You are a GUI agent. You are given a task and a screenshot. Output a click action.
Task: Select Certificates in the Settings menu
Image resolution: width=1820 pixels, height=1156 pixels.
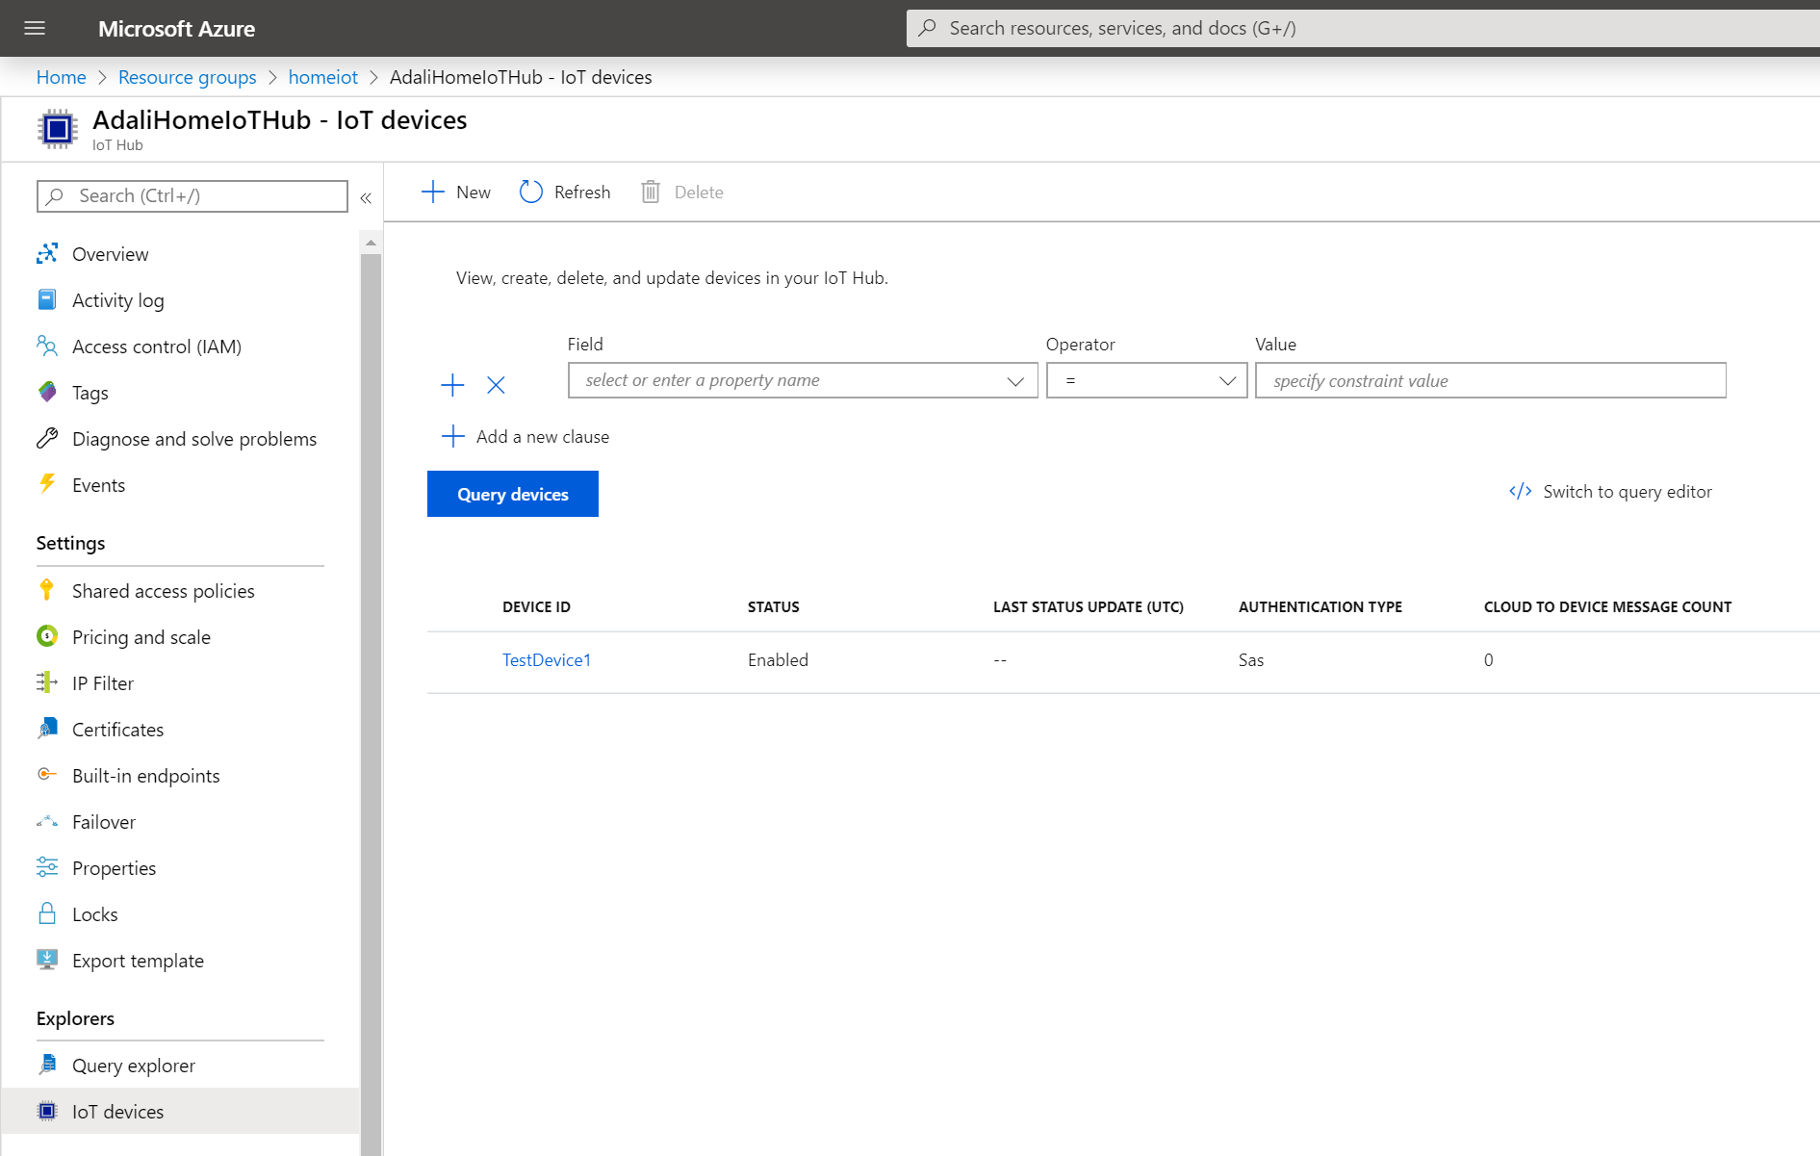[117, 730]
